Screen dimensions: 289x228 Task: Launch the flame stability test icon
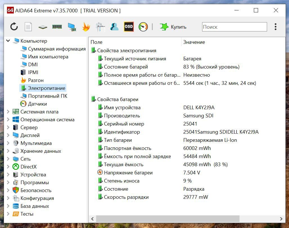pos(86,27)
